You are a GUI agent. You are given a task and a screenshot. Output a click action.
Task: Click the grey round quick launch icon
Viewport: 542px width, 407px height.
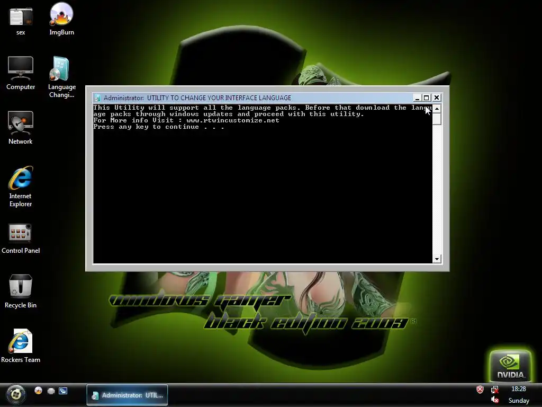coord(51,391)
